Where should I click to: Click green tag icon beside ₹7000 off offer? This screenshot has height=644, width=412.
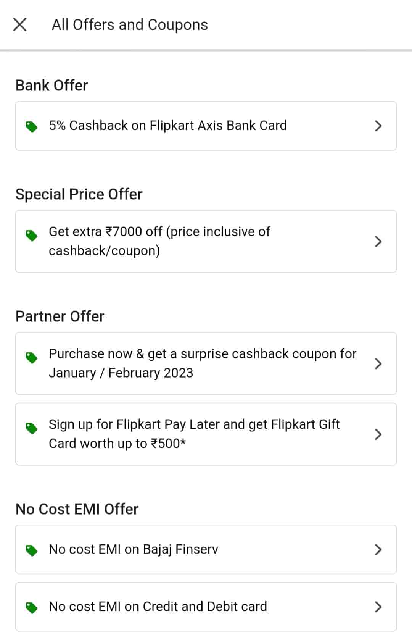(x=31, y=236)
